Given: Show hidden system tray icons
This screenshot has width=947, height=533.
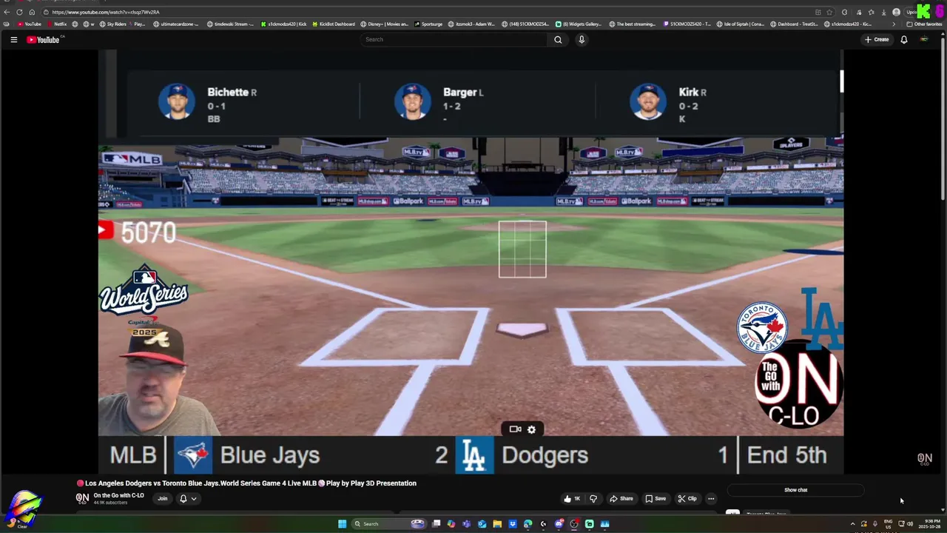Looking at the screenshot, I should coord(852,523).
